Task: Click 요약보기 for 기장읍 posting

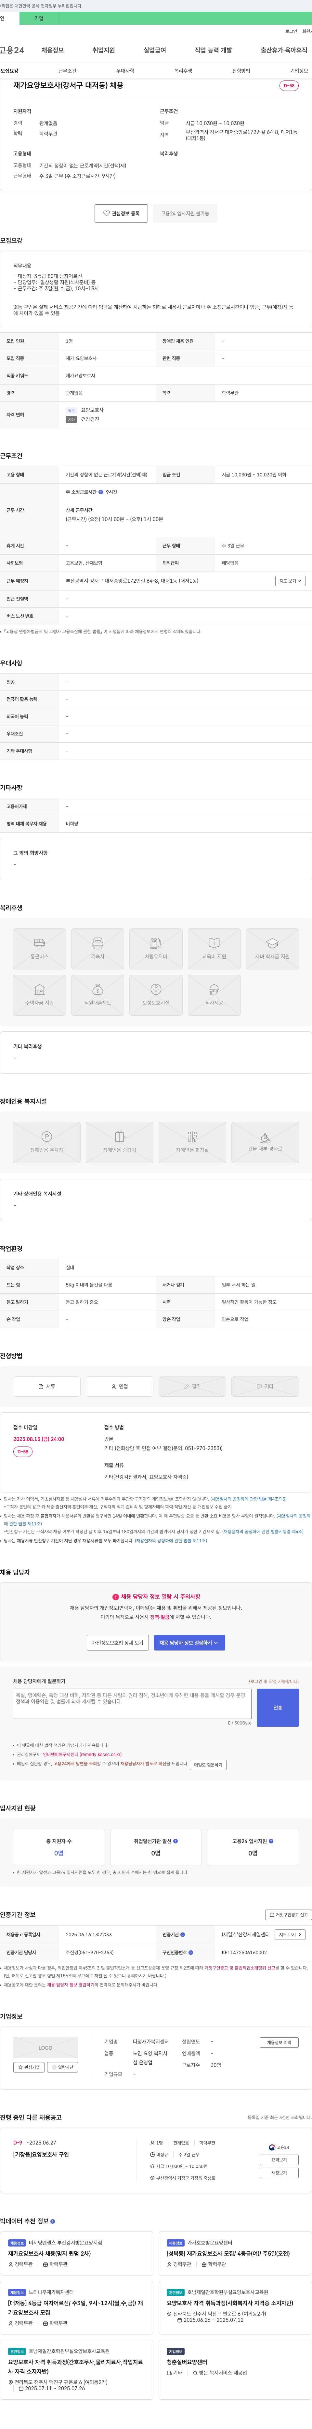Action: point(279,2159)
